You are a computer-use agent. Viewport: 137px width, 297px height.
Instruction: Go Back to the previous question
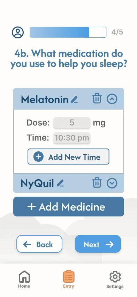tap(39, 244)
